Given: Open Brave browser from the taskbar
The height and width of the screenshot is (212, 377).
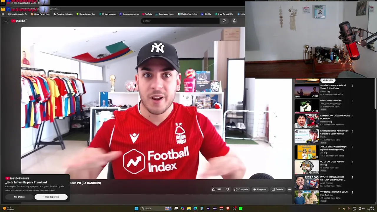Looking at the screenshot, I should 228,208.
